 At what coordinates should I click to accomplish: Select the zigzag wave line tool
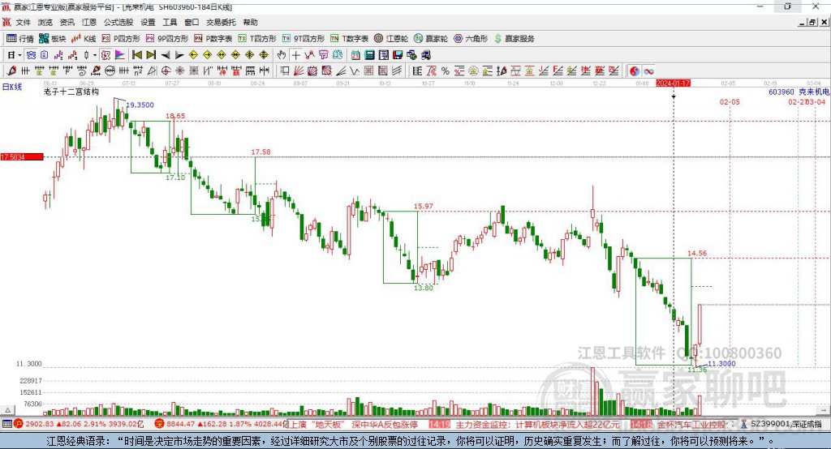click(x=355, y=71)
